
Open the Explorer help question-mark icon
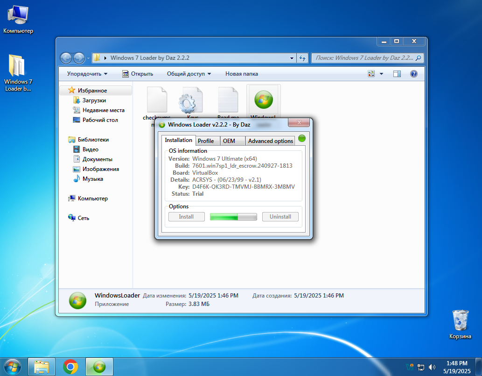413,73
